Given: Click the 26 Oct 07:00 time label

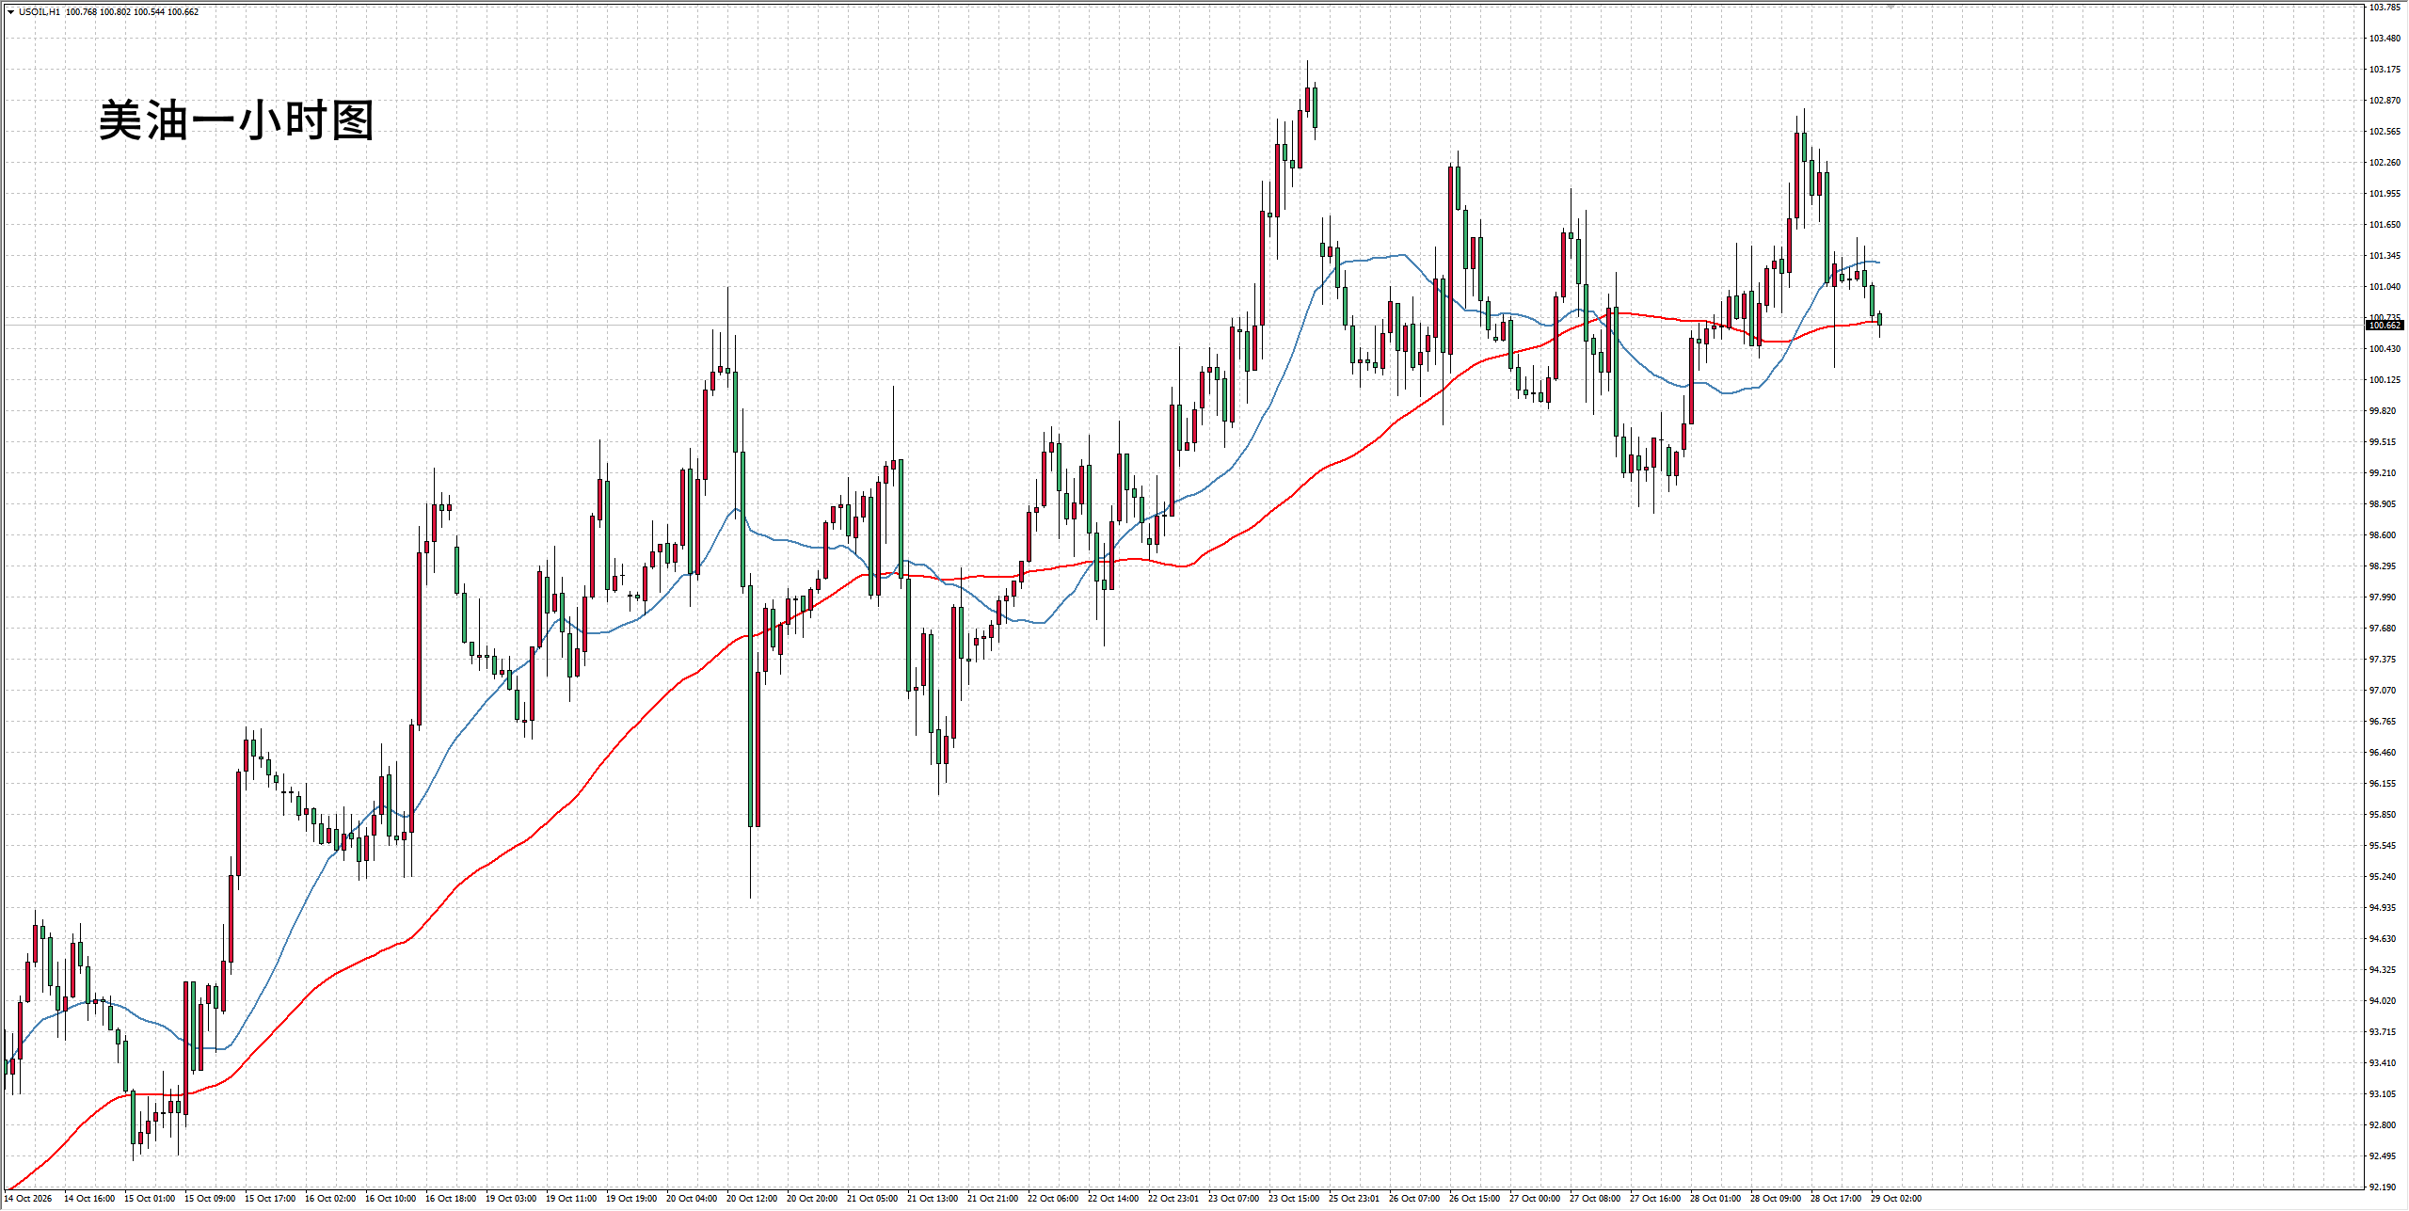Looking at the screenshot, I should [x=1414, y=1199].
